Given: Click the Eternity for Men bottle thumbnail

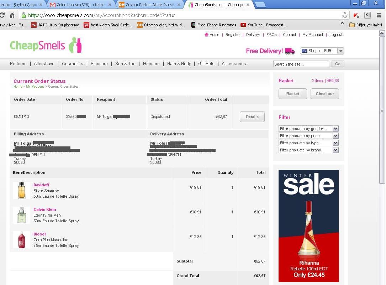Looking at the screenshot, I should point(22,215).
